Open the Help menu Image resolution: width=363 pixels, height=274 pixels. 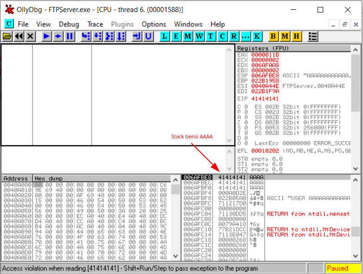coord(218,24)
